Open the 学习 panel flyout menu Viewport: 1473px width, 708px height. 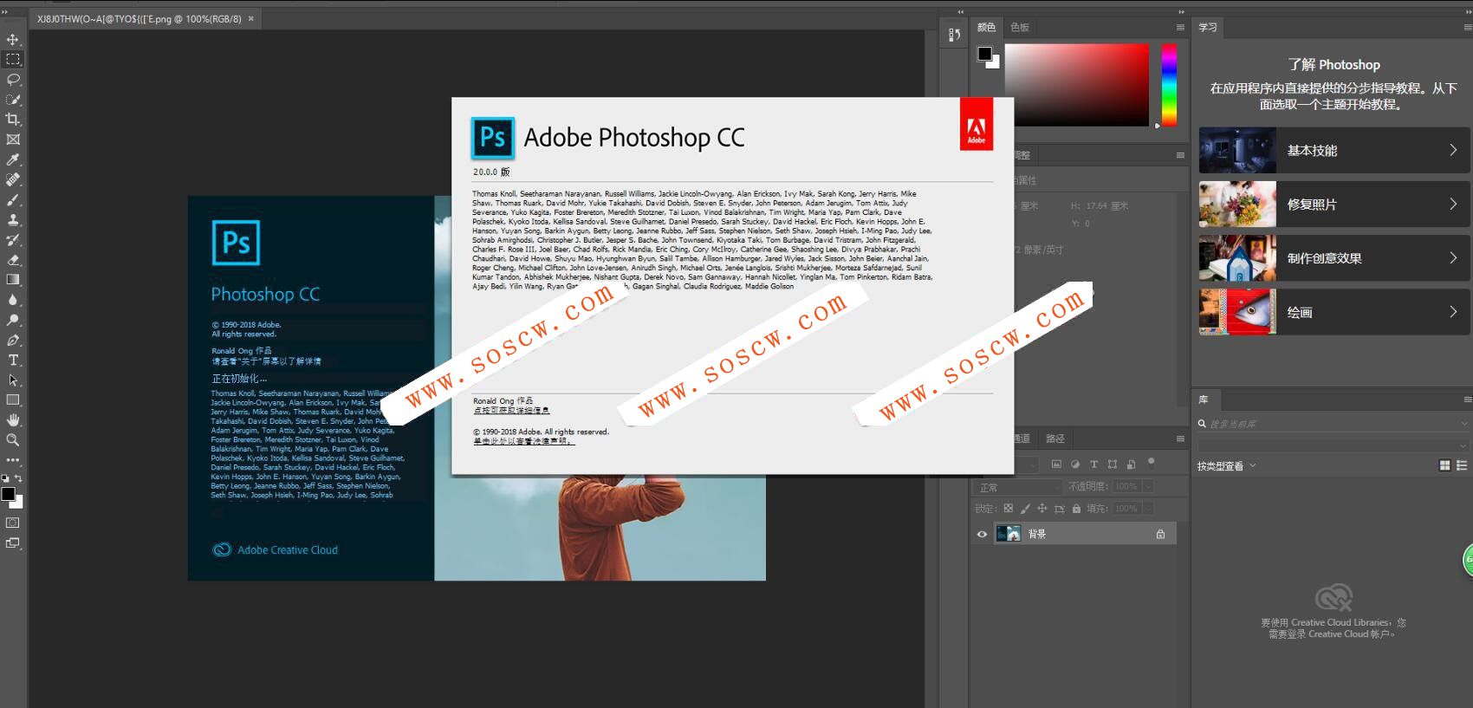(x=1468, y=28)
